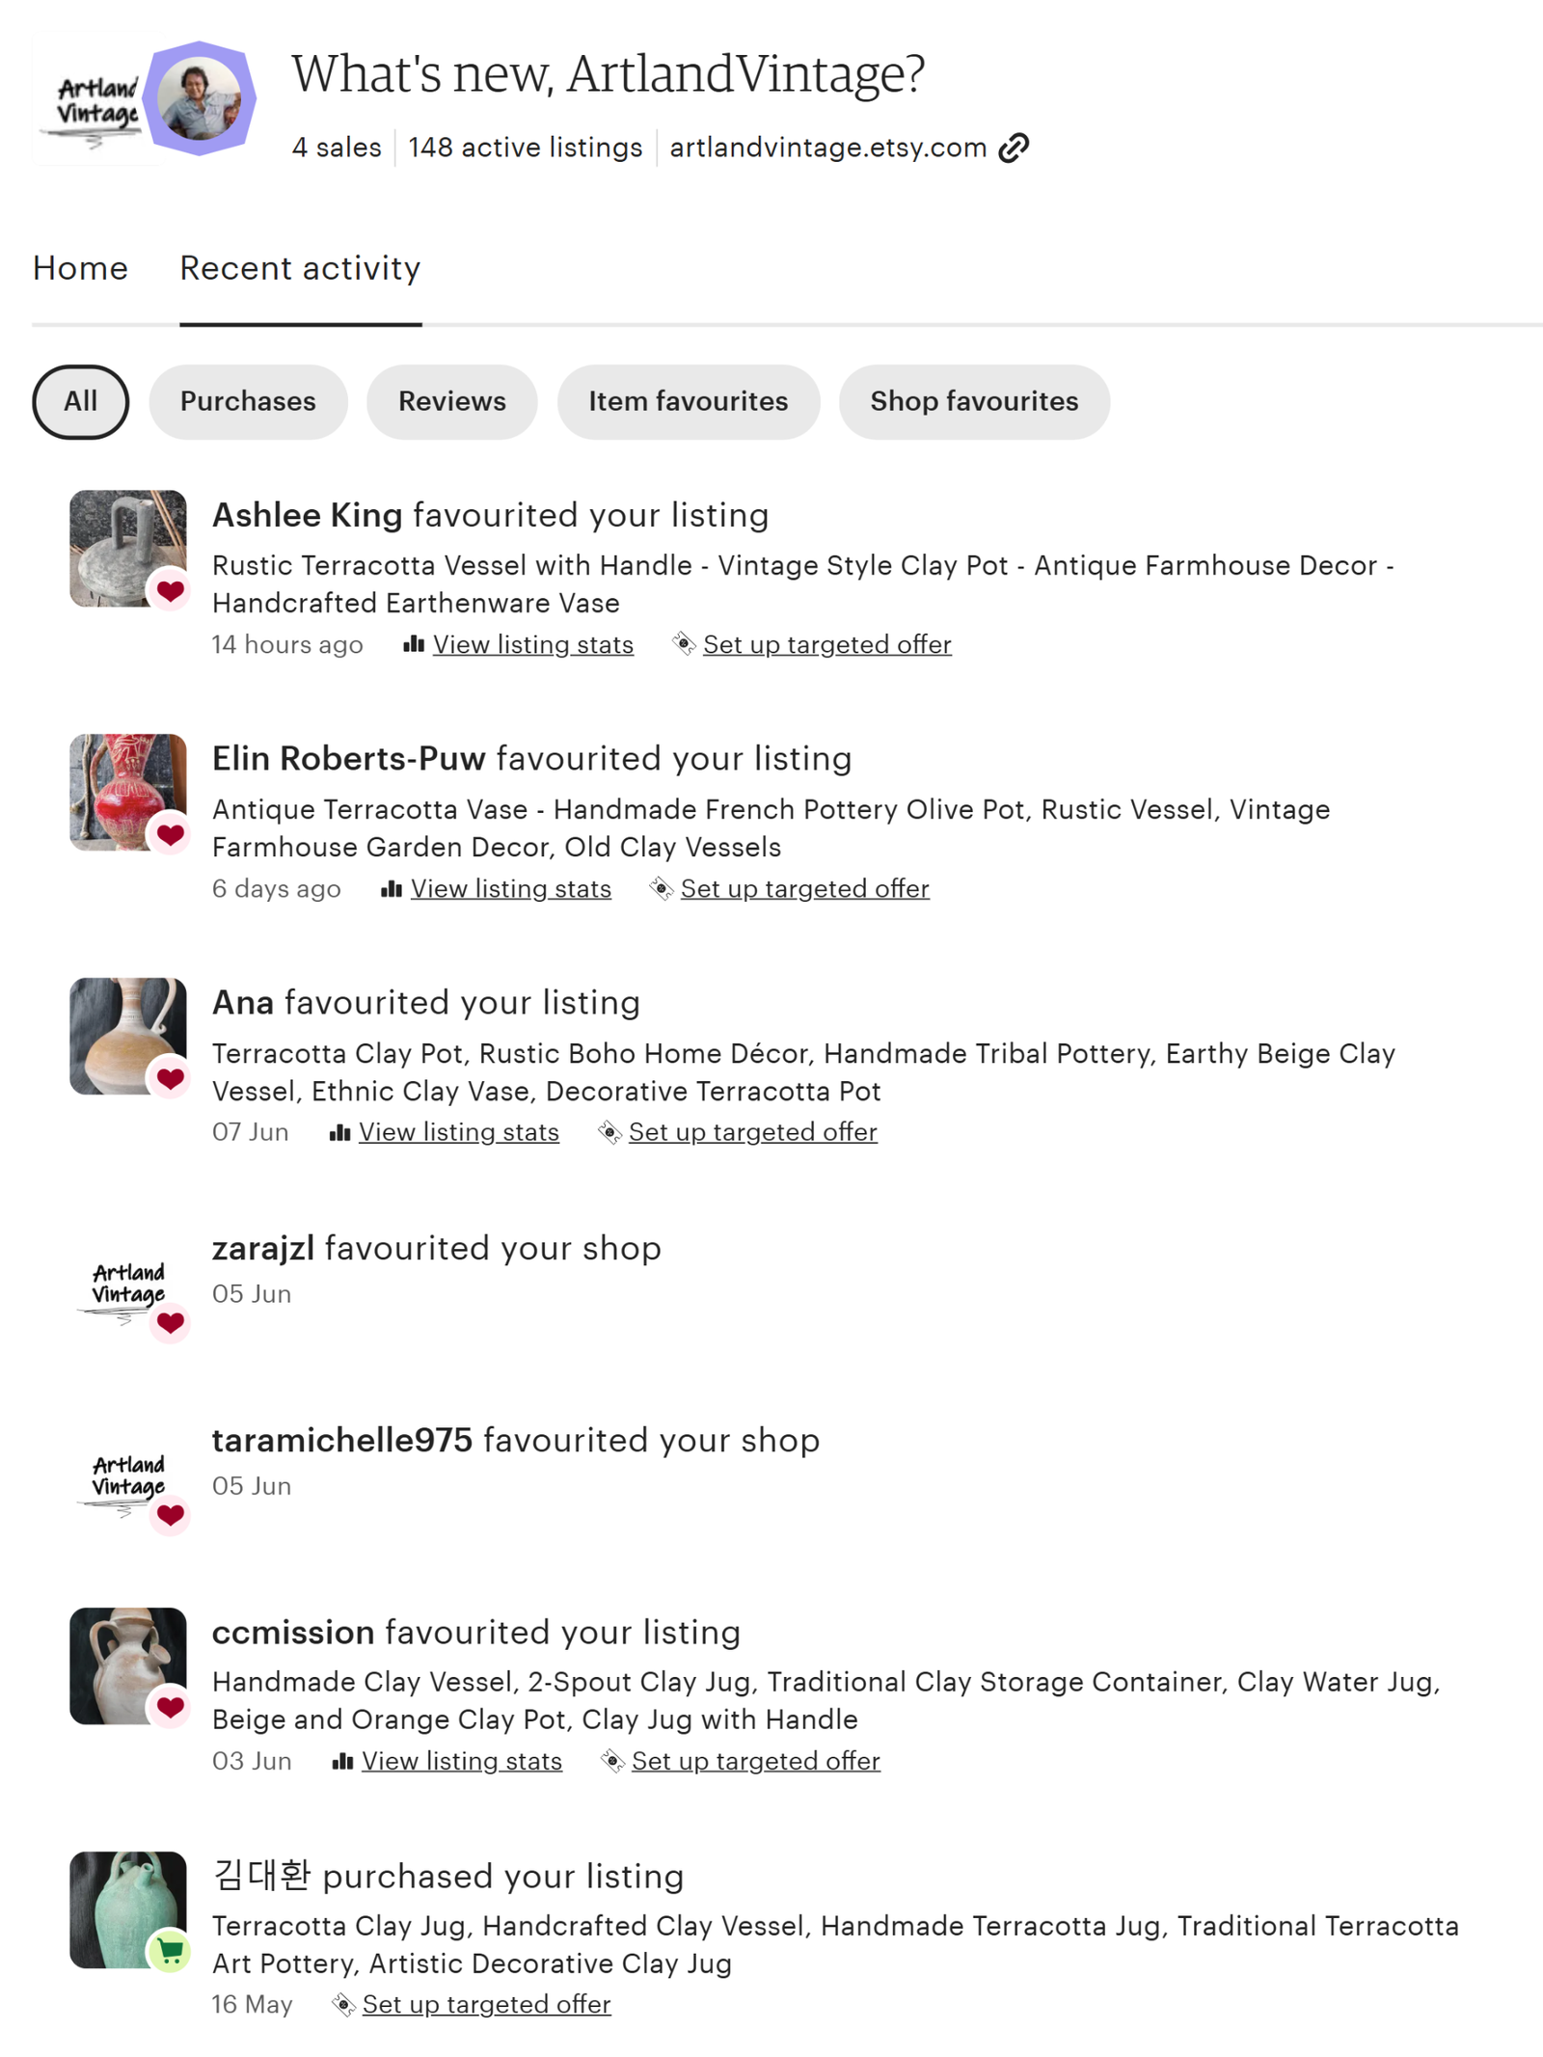Open red terracotta vase thumbnail
Screen dimensions: 1543x2057
pyautogui.click(x=127, y=792)
